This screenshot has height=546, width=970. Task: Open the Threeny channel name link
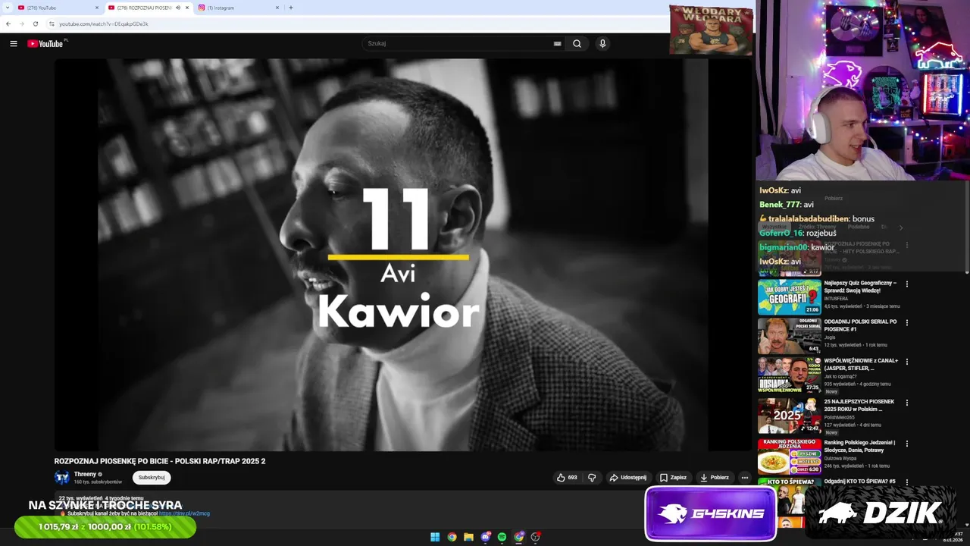tap(85, 474)
